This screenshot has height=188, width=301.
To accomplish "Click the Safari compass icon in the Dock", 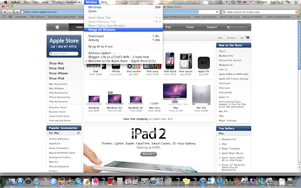I will [37, 181].
